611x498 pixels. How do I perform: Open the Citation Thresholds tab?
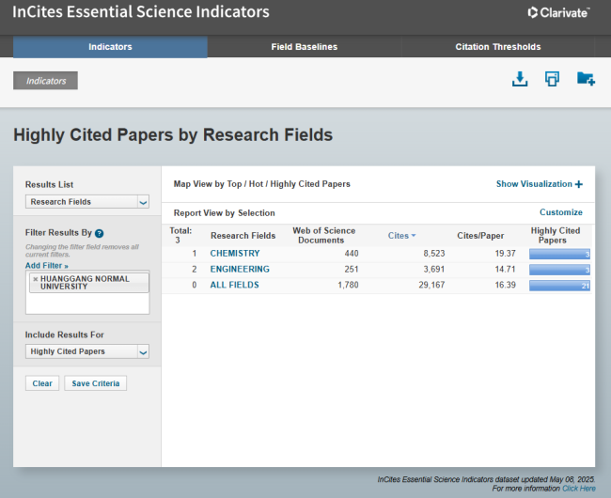pyautogui.click(x=497, y=47)
